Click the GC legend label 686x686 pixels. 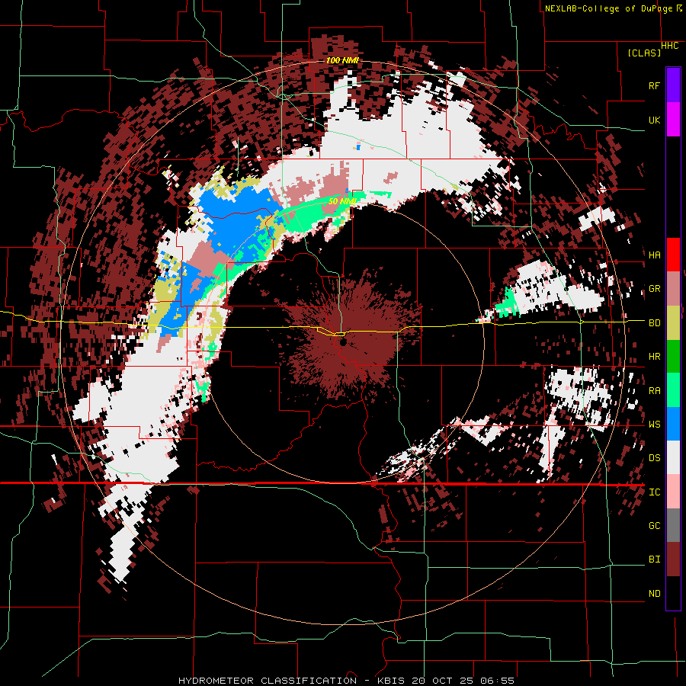coord(655,526)
